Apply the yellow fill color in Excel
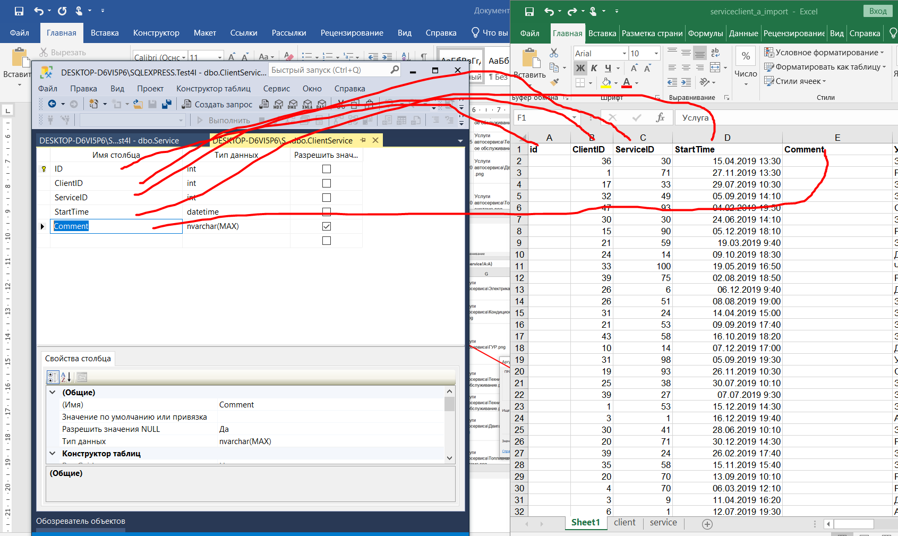The image size is (898, 536). [x=606, y=83]
